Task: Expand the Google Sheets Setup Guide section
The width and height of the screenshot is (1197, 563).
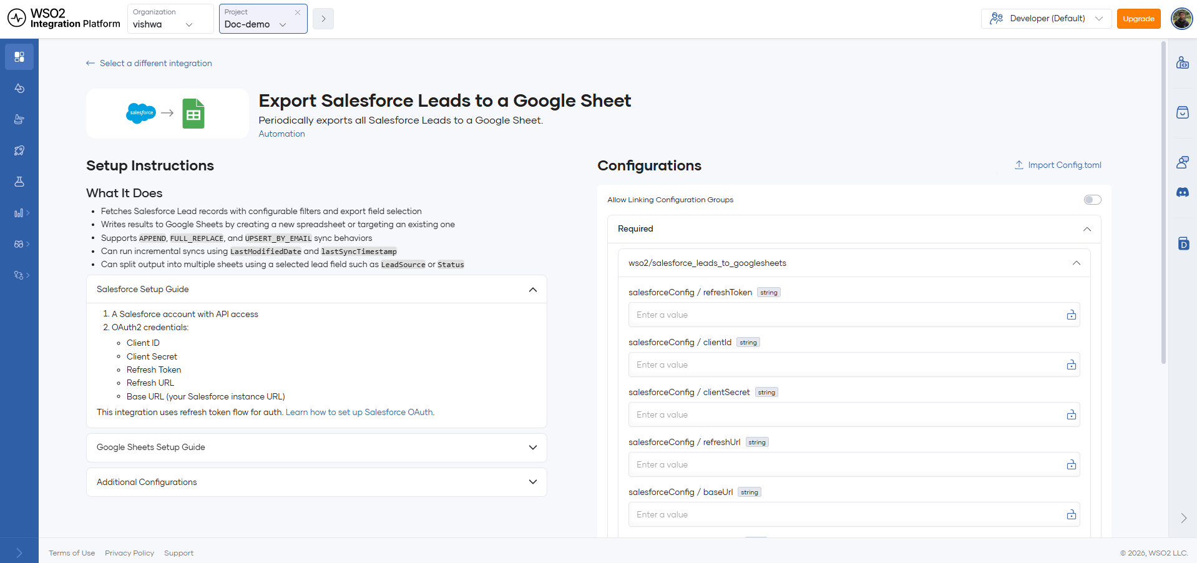Action: (x=316, y=448)
